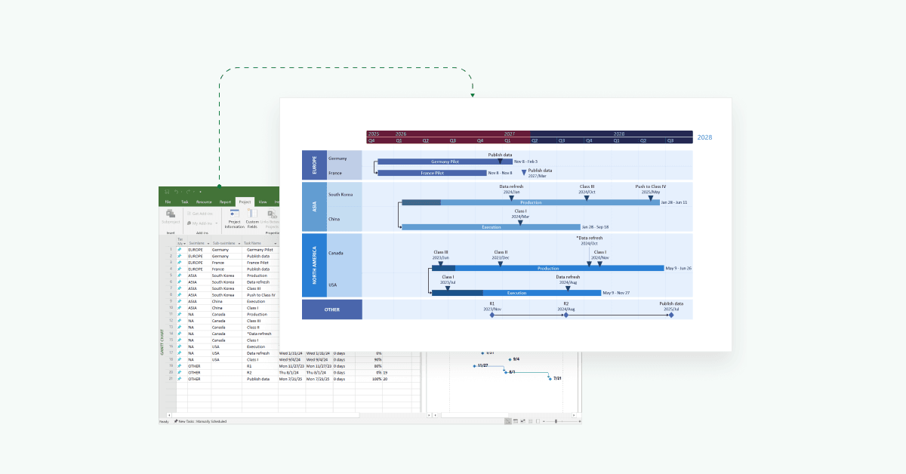
Task: Adjust the zoom slider in status bar
Action: (556, 421)
